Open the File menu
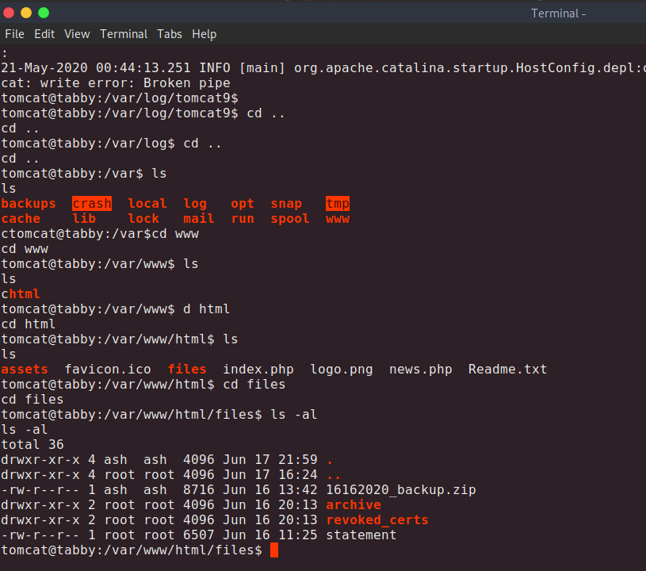 [x=14, y=34]
